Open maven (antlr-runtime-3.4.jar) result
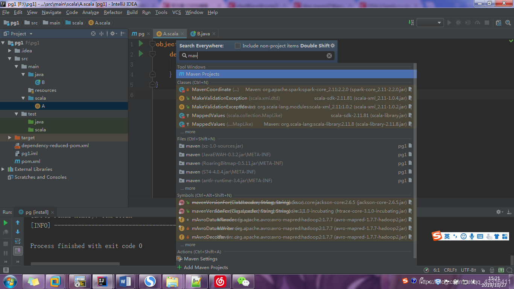The image size is (514, 289). click(295, 181)
